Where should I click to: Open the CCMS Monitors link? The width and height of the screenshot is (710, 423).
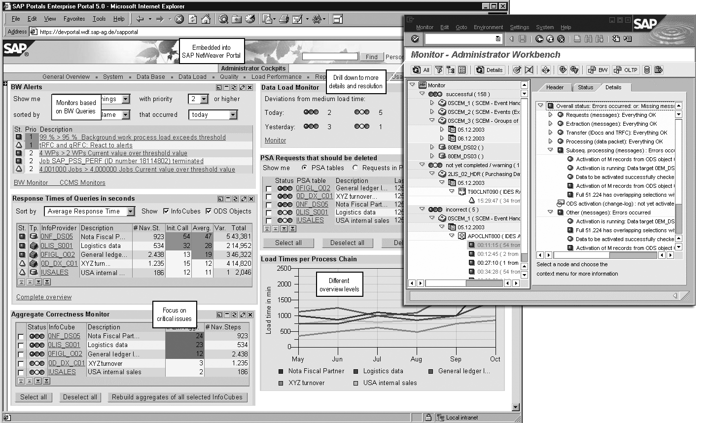tap(82, 183)
